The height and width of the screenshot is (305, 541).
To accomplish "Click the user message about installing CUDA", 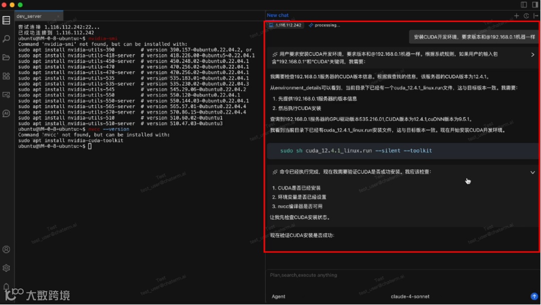I will tap(474, 37).
